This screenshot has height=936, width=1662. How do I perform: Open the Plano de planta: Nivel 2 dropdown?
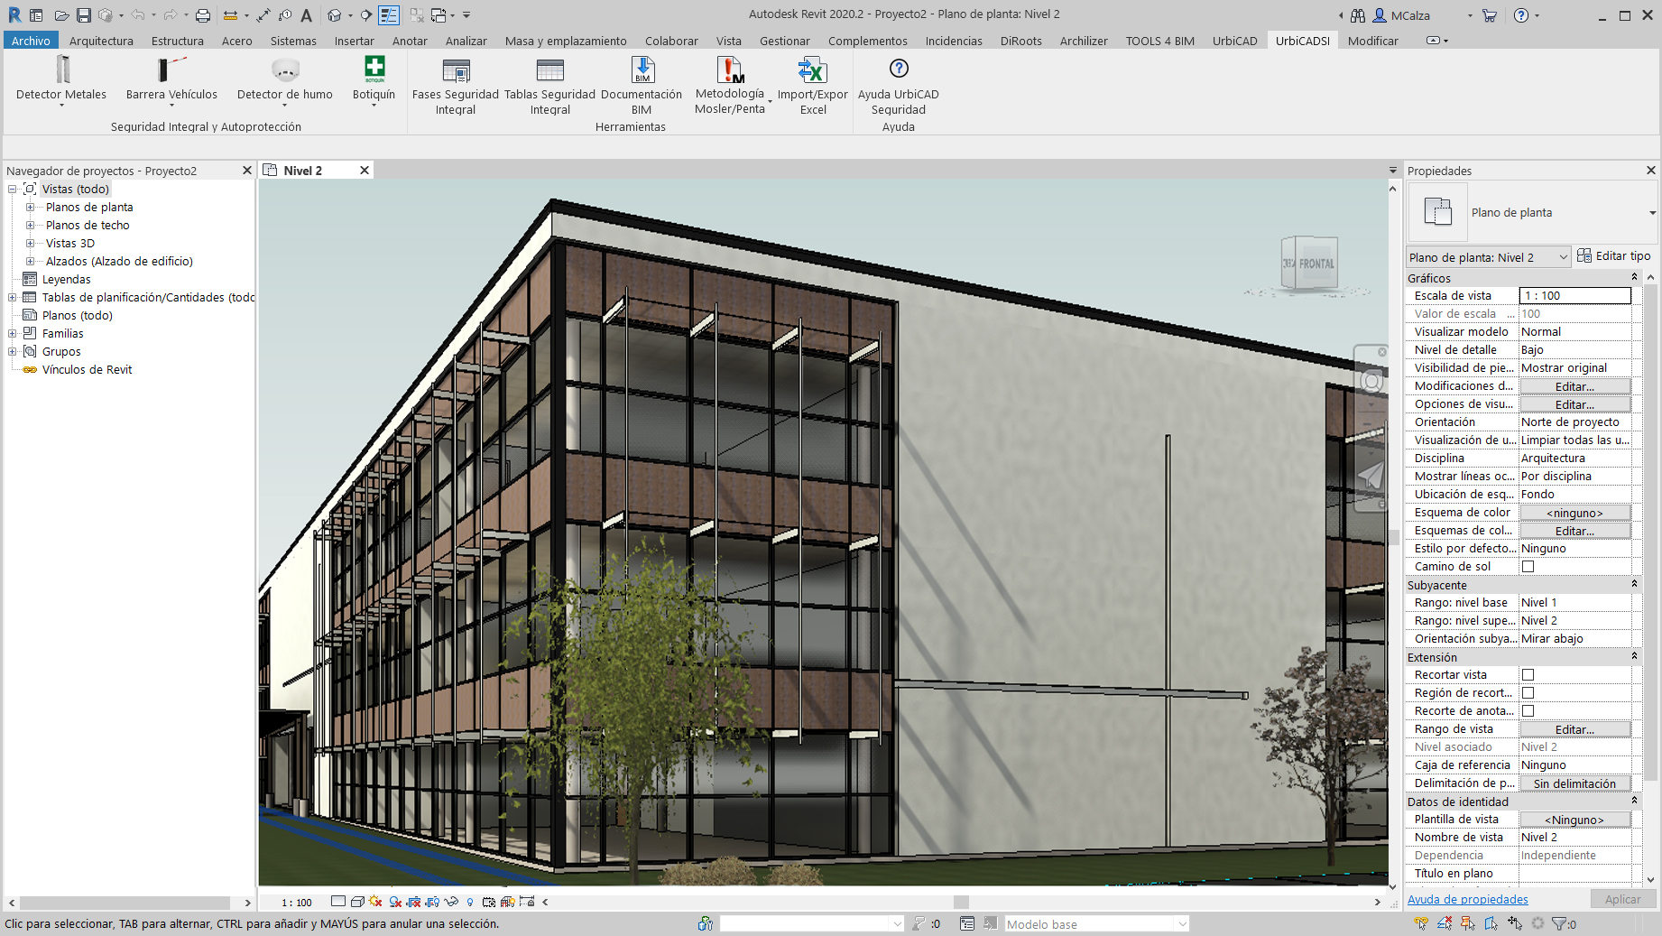(x=1563, y=257)
